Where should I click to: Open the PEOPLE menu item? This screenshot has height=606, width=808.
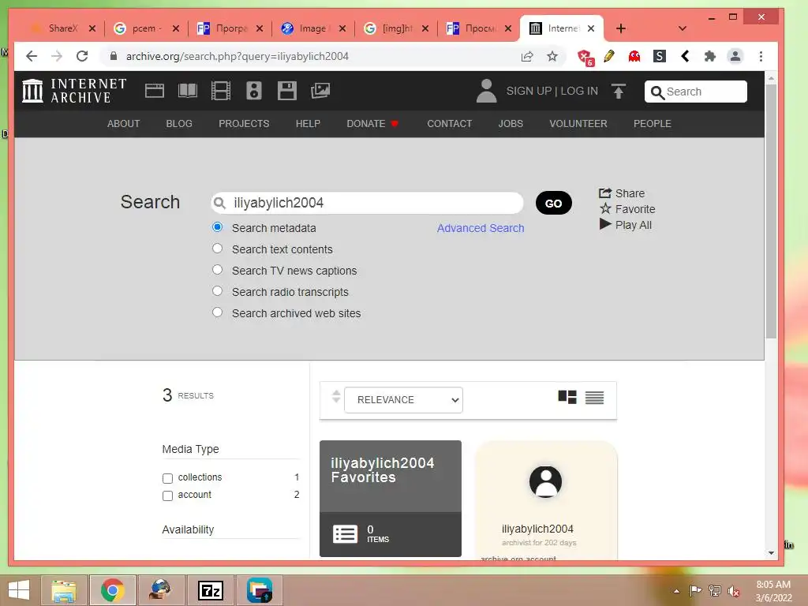652,124
